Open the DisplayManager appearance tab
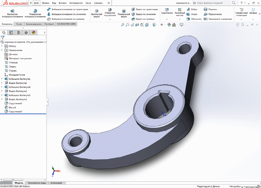This screenshot has width=261, height=188. [x=33, y=33]
